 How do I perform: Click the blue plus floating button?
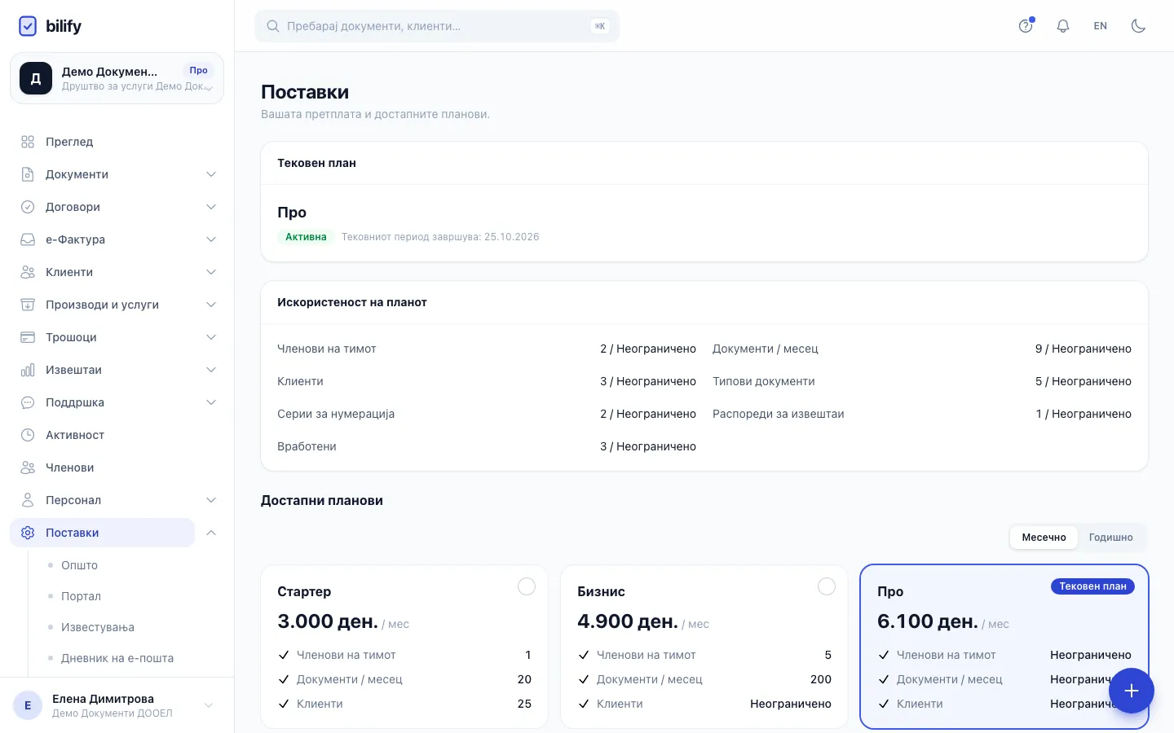1132,691
